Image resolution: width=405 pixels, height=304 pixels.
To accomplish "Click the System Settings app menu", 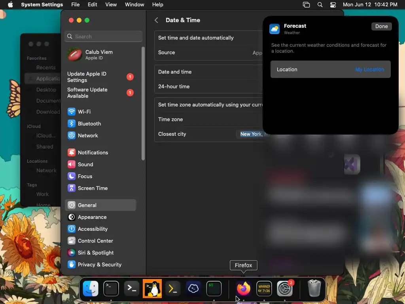I will click(x=42, y=5).
